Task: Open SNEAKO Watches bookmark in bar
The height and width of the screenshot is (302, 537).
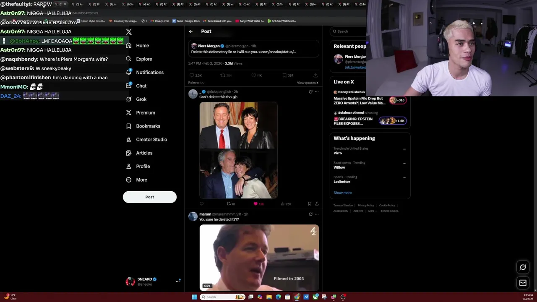Action: [x=282, y=21]
